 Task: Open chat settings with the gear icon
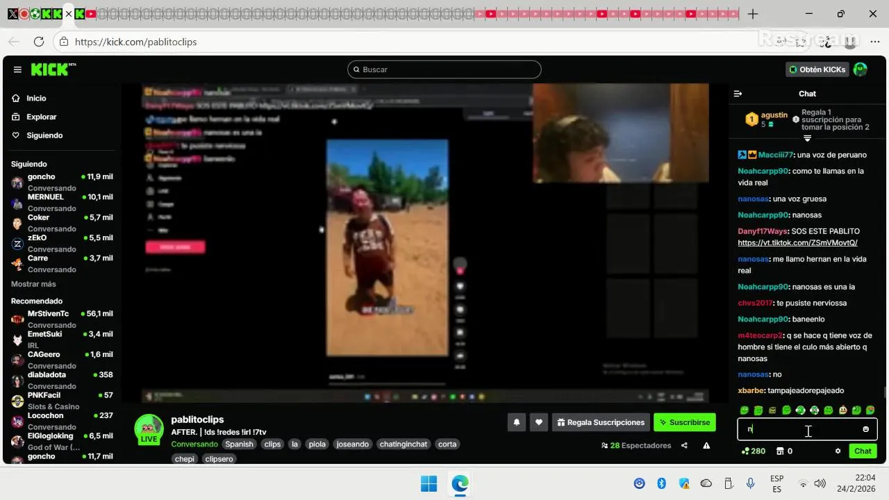pos(838,451)
